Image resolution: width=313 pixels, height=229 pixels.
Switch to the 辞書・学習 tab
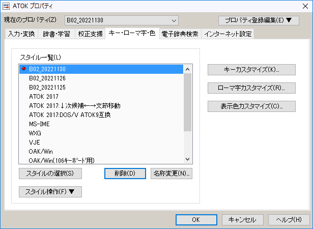56,34
